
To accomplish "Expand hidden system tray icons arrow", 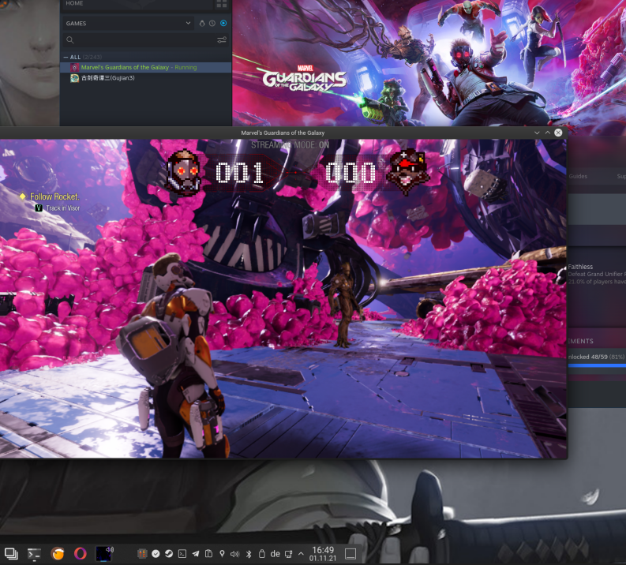I will point(301,554).
